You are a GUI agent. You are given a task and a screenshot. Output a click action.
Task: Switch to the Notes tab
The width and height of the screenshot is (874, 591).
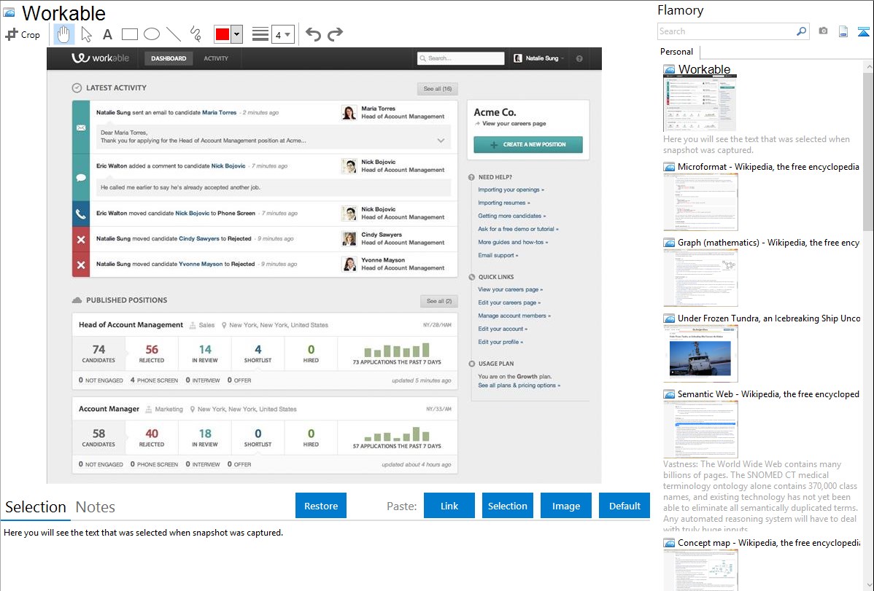coord(96,507)
